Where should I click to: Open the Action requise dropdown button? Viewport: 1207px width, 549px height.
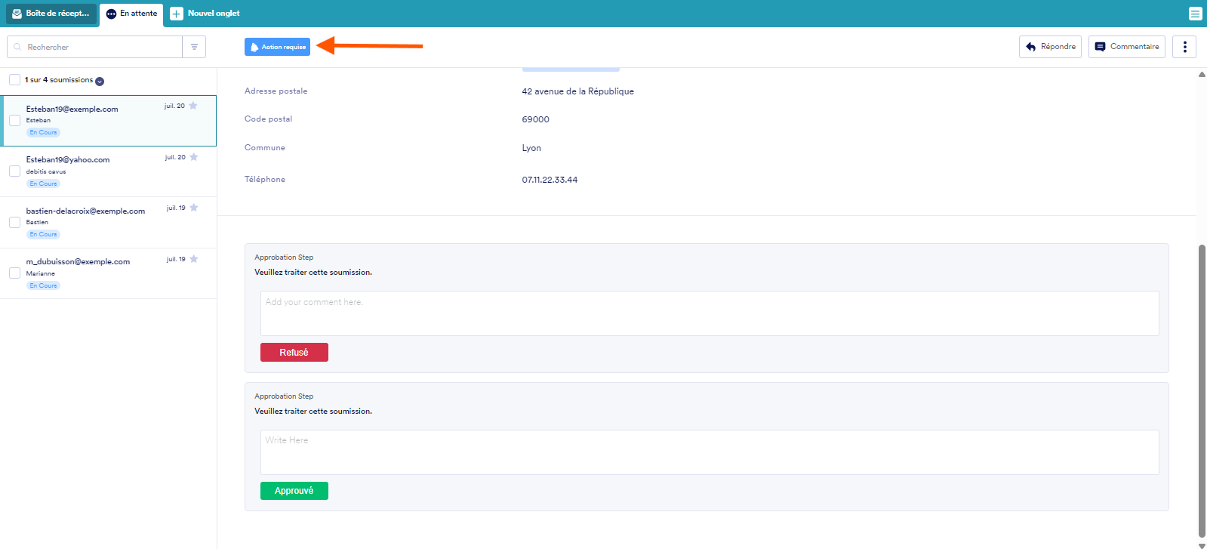[x=277, y=47]
